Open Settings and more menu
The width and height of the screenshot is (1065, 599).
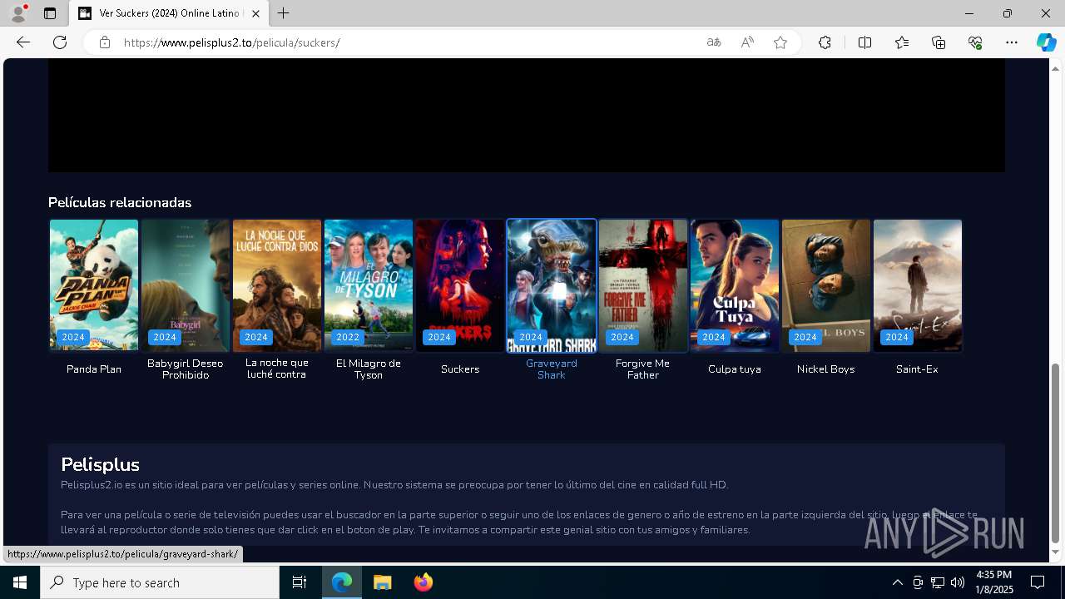click(1012, 42)
